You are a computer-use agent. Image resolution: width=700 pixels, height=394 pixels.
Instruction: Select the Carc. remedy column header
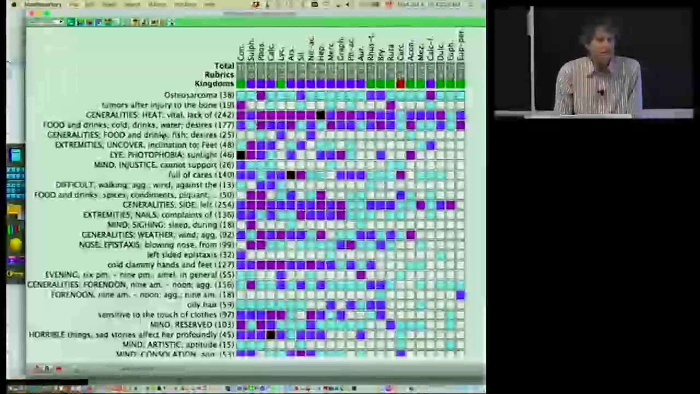(401, 52)
